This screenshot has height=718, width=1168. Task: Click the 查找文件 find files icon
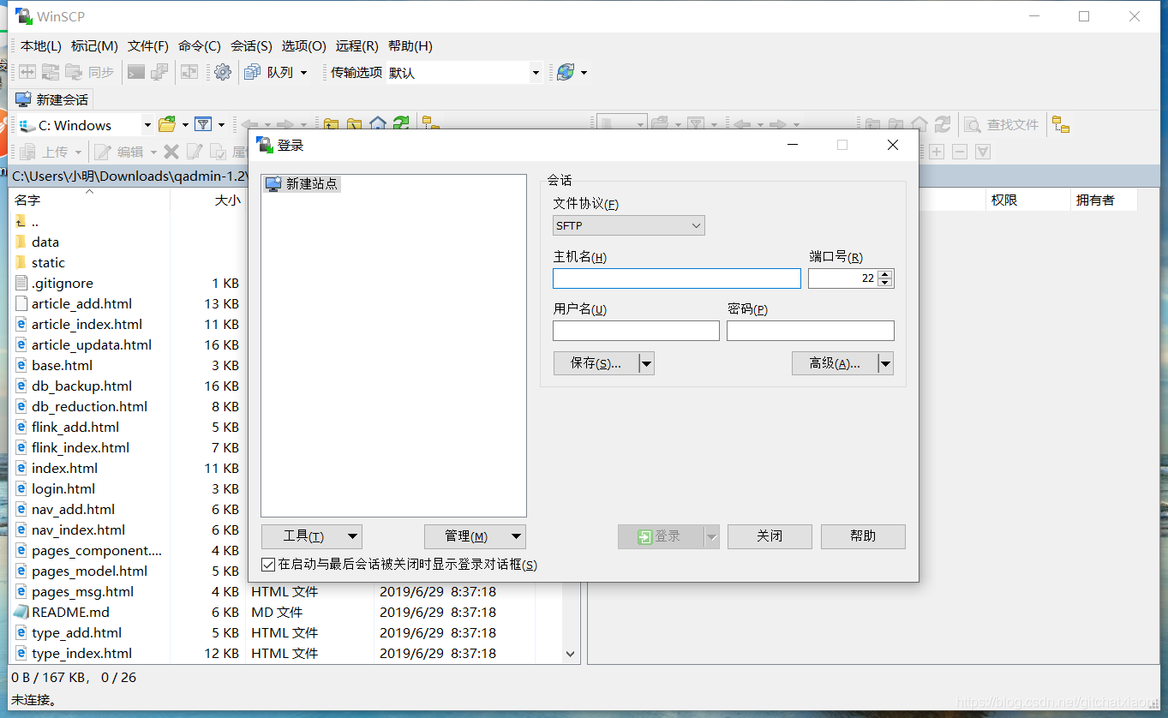pos(973,125)
